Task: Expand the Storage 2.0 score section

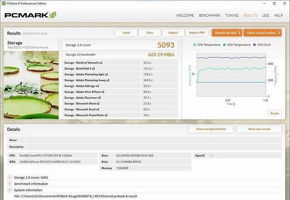Action: tap(10, 177)
